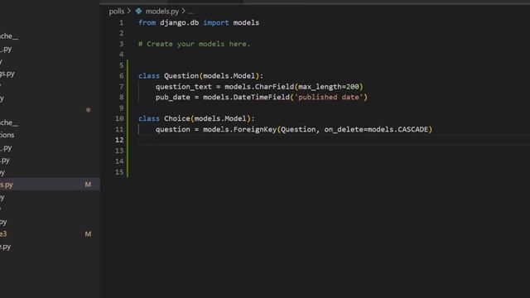Click the M badge beside e3
Viewport: 530px width, 298px height.
point(88,233)
